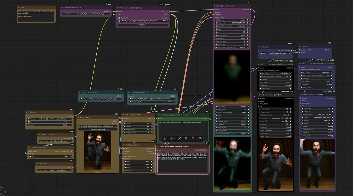Collapse the Upscaler node dot
353x196 pixels.
[x=260, y=47]
